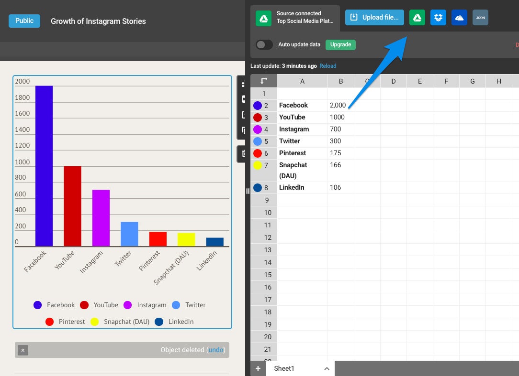Select the Twitter cell in column A
519x376 pixels.
pyautogui.click(x=302, y=141)
